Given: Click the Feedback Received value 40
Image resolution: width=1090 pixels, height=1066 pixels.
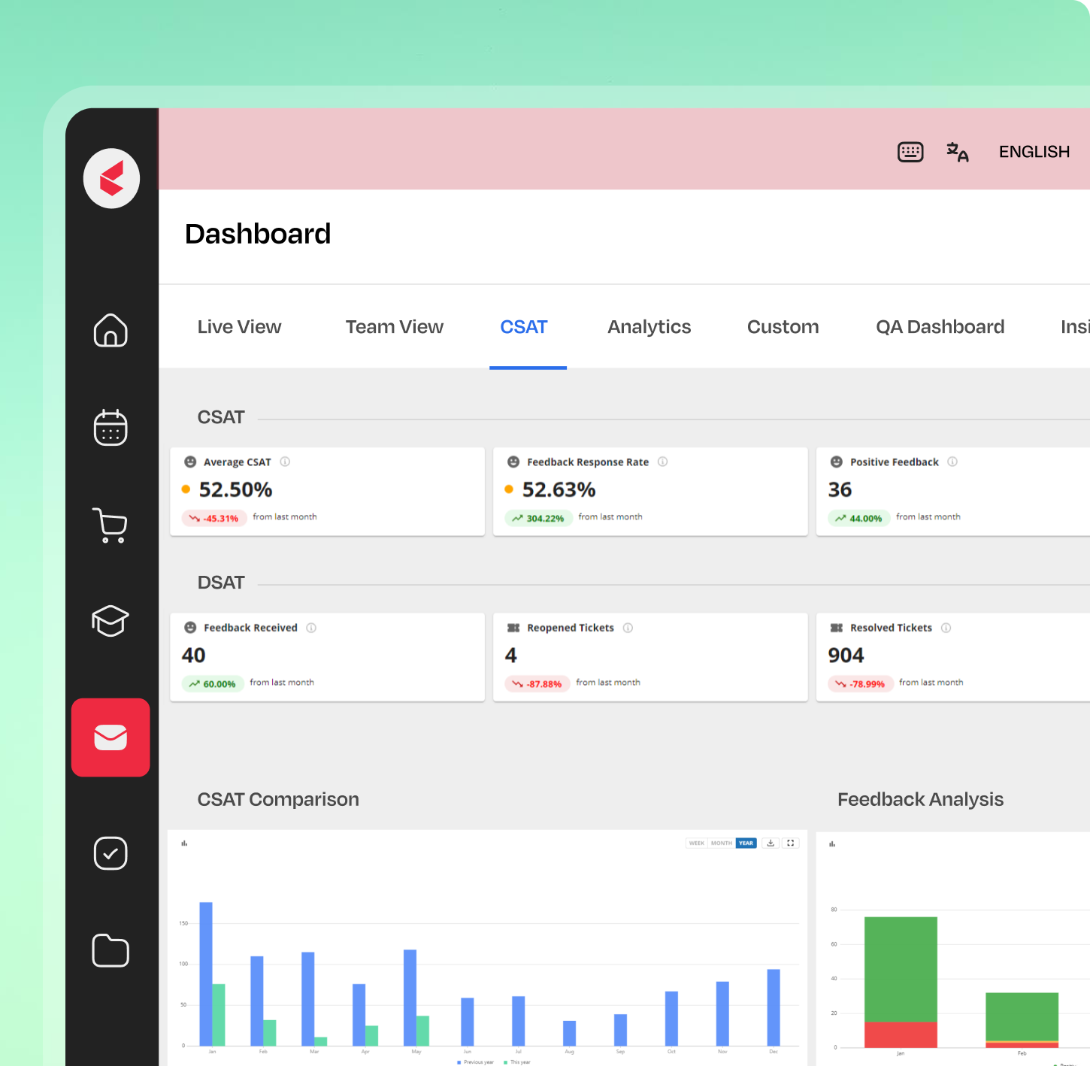Looking at the screenshot, I should [193, 656].
